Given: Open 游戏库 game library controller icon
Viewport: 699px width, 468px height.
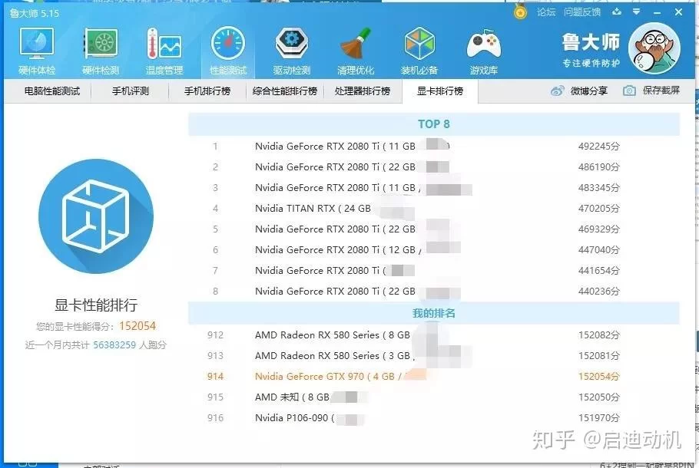Looking at the screenshot, I should [x=483, y=51].
